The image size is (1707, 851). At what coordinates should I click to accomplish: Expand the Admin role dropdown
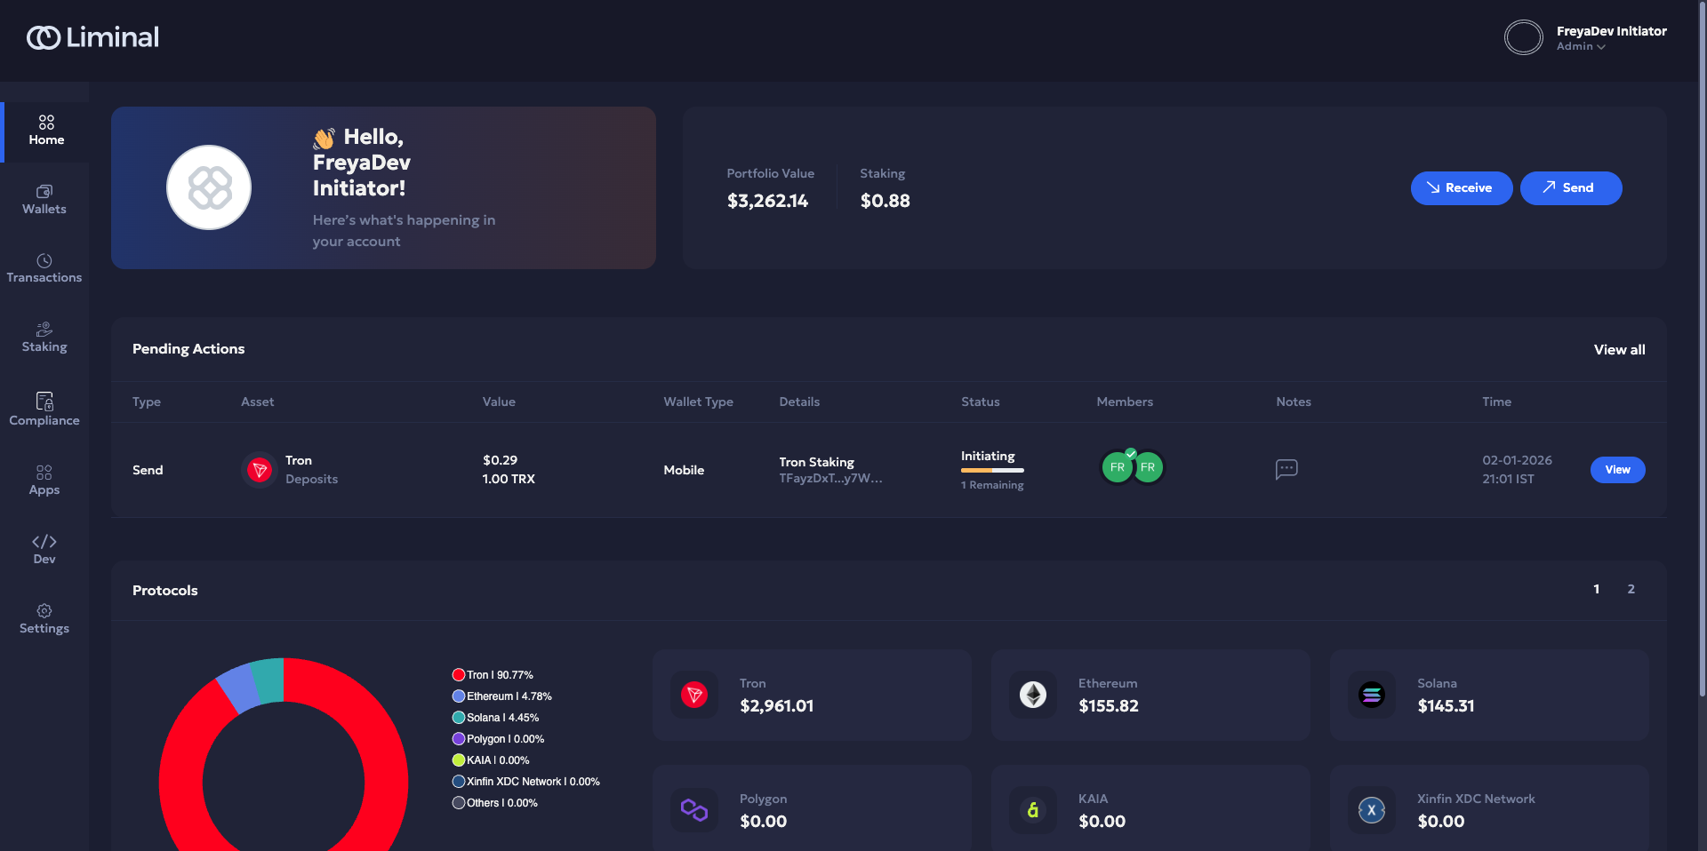pos(1581,46)
